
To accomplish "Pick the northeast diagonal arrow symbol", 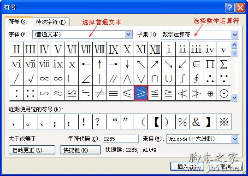I will (x=155, y=64).
